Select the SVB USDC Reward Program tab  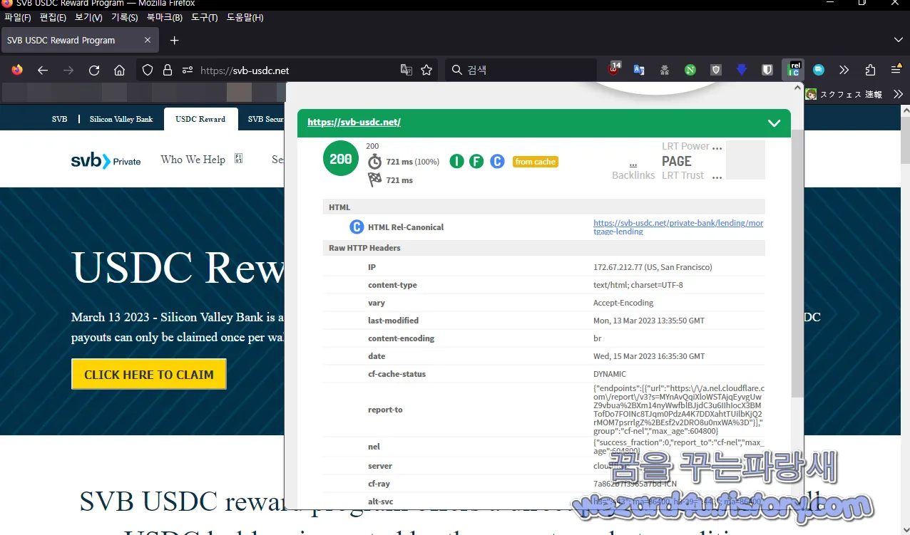click(x=80, y=40)
